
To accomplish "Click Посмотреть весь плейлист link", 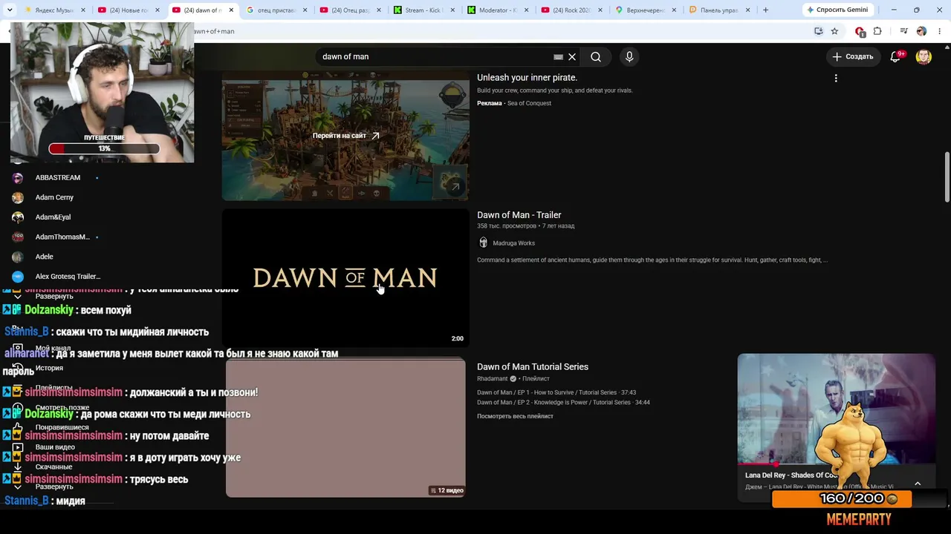I will click(x=515, y=416).
